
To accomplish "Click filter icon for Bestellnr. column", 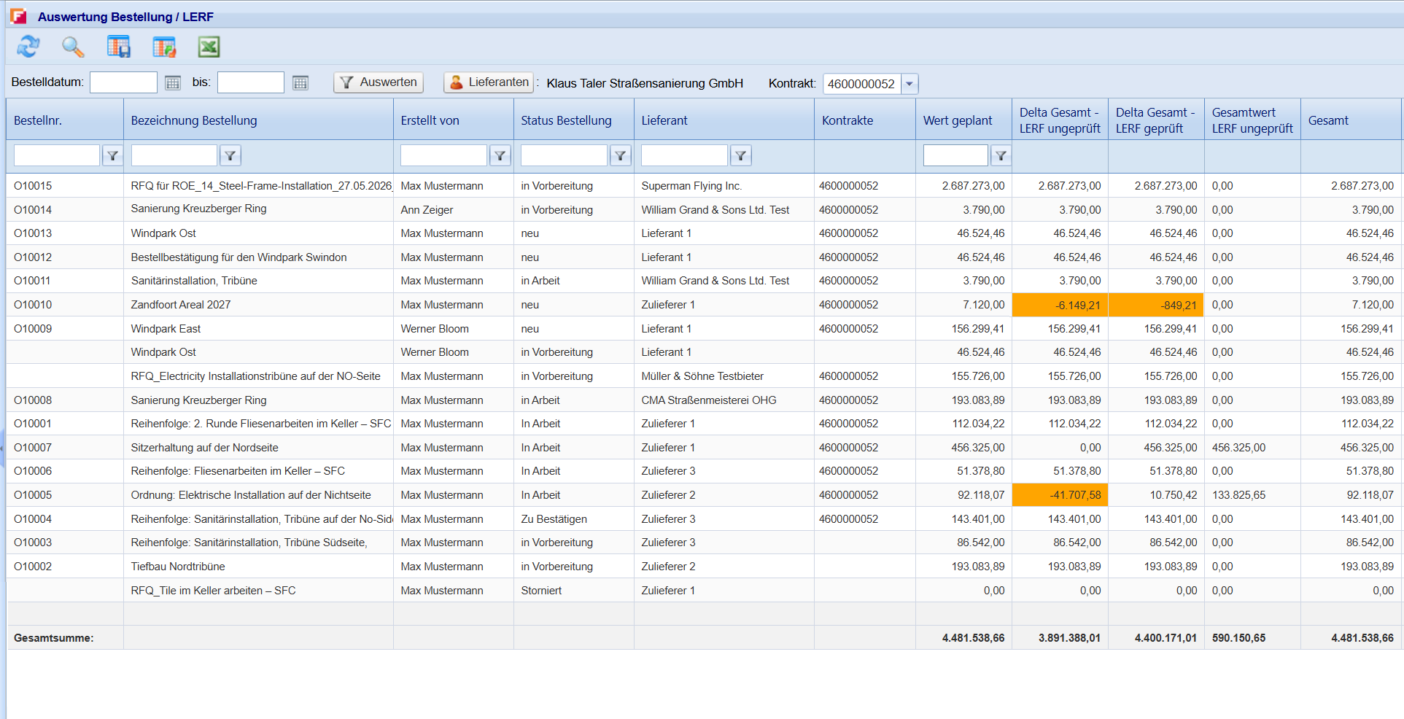I will click(x=112, y=155).
